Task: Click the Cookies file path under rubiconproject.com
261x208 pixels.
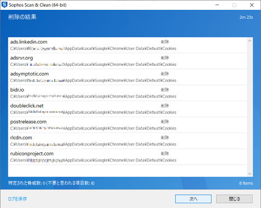Action: pyautogui.click(x=93, y=160)
